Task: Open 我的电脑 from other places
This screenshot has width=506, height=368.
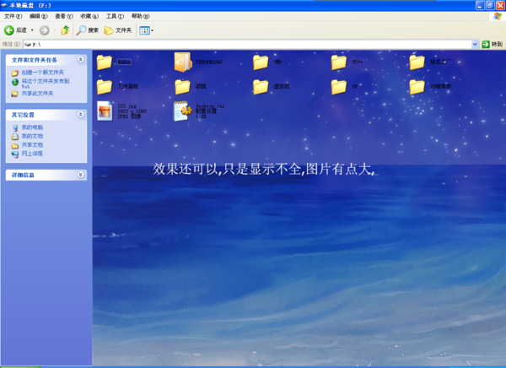Action: tap(32, 127)
